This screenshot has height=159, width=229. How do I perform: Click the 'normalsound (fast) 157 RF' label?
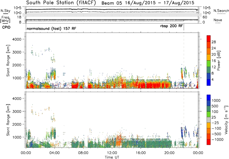point(52,28)
